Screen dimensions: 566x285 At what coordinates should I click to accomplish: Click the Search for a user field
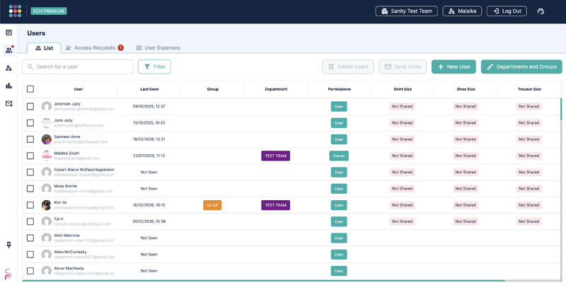point(78,66)
